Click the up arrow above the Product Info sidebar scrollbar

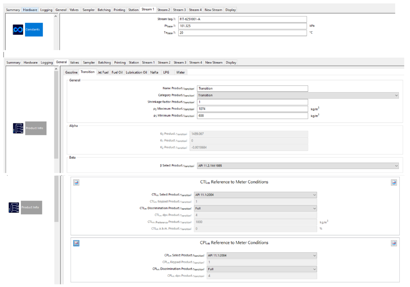56,69
